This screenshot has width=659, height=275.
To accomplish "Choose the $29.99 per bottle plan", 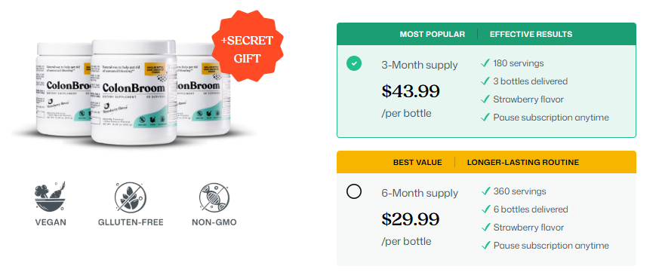I will click(x=486, y=219).
